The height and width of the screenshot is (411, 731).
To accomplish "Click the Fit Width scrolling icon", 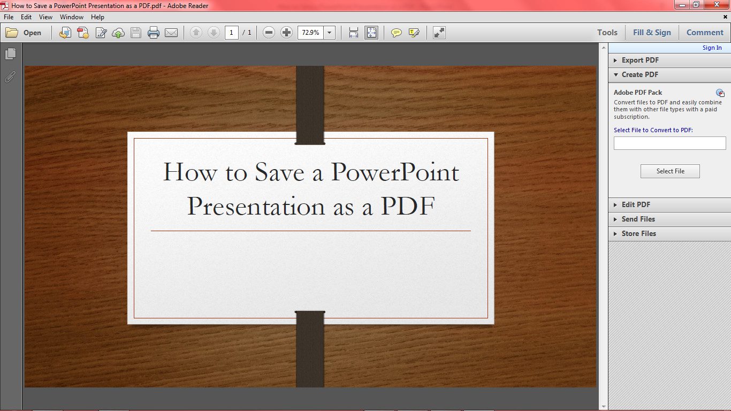I will pyautogui.click(x=354, y=33).
